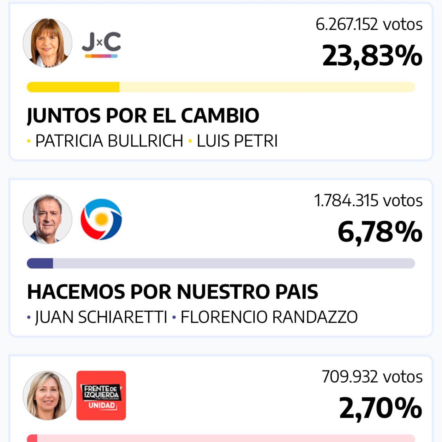Click the yellow Juntos por el Cambio progress bar
The width and height of the screenshot is (442, 442).
pos(221,87)
